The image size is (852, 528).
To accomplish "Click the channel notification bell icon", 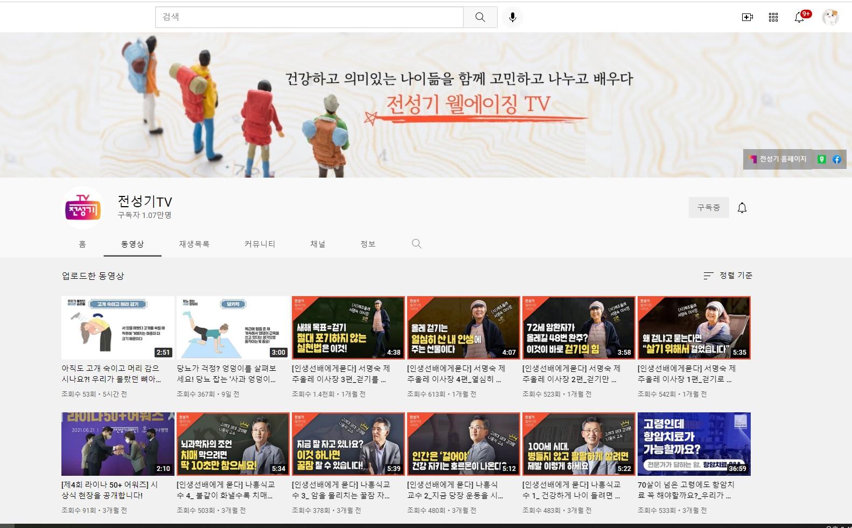I will click(742, 208).
